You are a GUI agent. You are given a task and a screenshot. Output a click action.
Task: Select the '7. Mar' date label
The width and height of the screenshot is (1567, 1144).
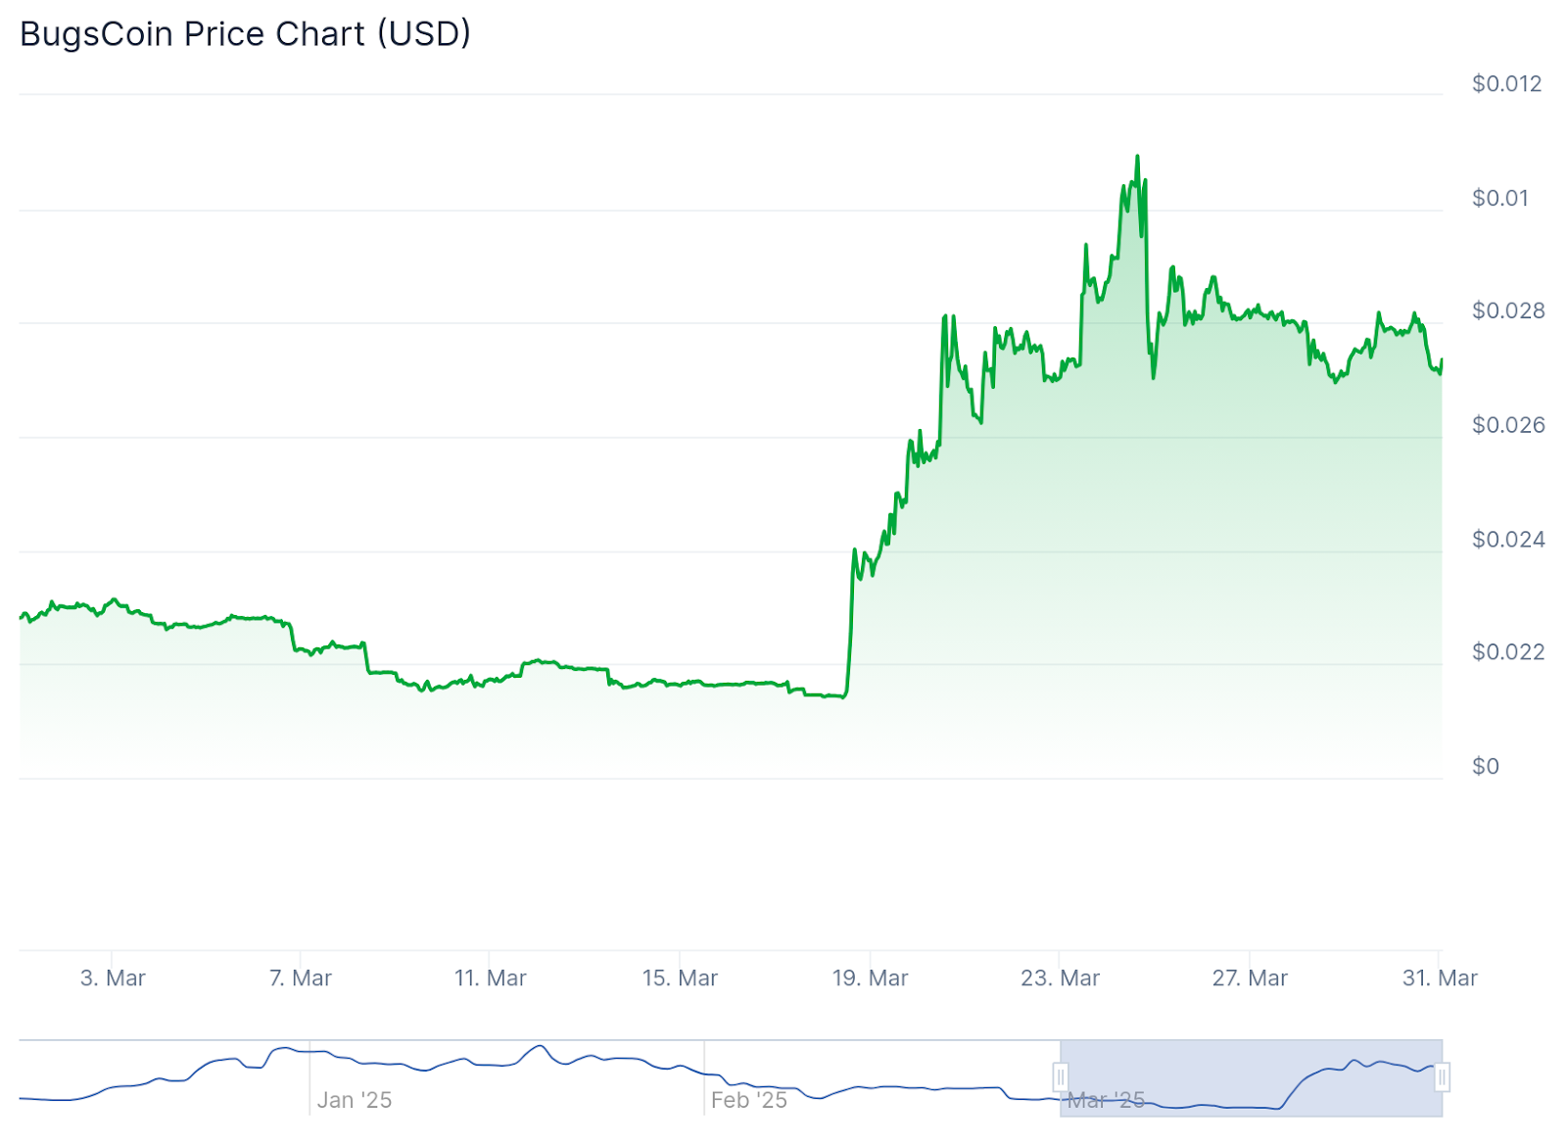(301, 977)
